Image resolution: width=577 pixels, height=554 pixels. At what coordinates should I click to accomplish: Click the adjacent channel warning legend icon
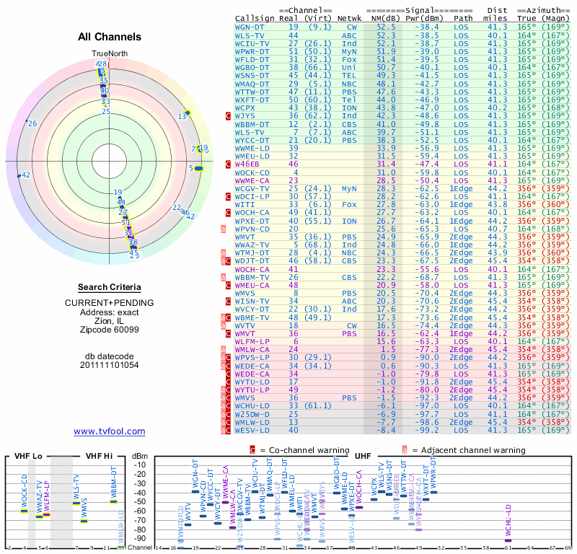tap(405, 450)
